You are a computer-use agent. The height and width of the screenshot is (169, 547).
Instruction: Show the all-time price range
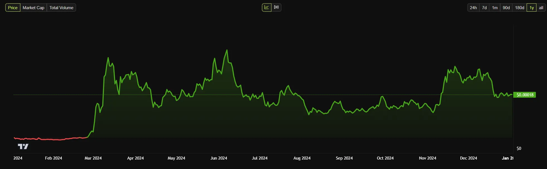541,8
